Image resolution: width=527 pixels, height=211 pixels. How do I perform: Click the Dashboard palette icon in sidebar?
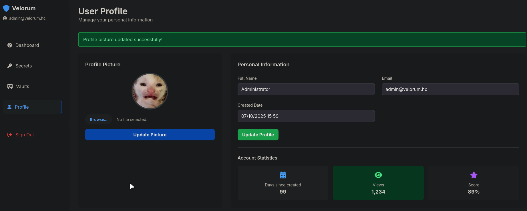tap(10, 45)
